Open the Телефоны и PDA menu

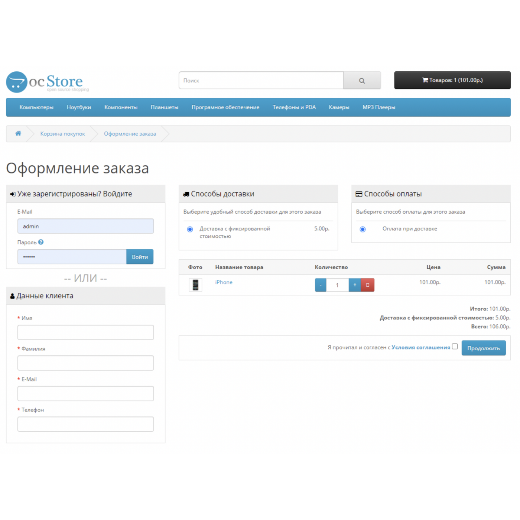coord(294,107)
